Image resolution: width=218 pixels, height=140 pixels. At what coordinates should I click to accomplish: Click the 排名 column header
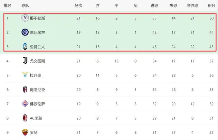[7, 6]
